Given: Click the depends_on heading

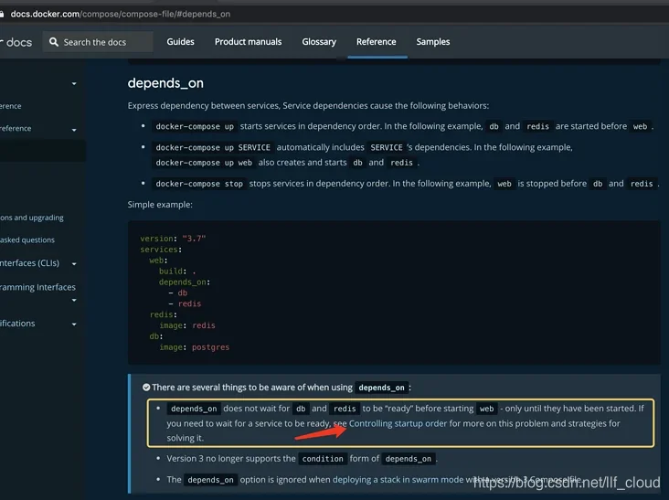Looking at the screenshot, I should pyautogui.click(x=165, y=83).
